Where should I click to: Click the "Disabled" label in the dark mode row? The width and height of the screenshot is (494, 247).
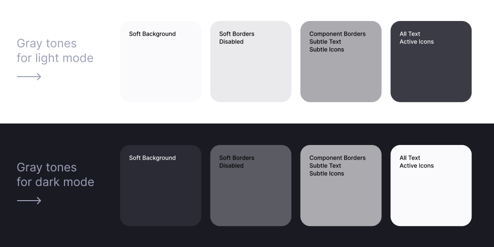point(231,166)
